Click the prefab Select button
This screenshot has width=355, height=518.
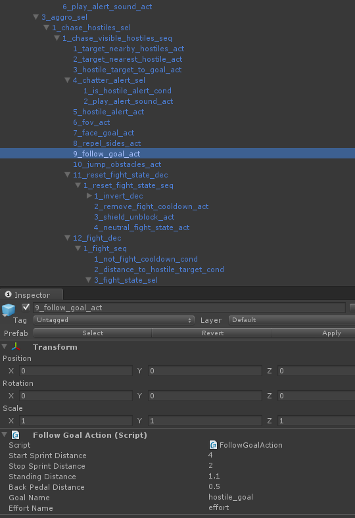[93, 333]
